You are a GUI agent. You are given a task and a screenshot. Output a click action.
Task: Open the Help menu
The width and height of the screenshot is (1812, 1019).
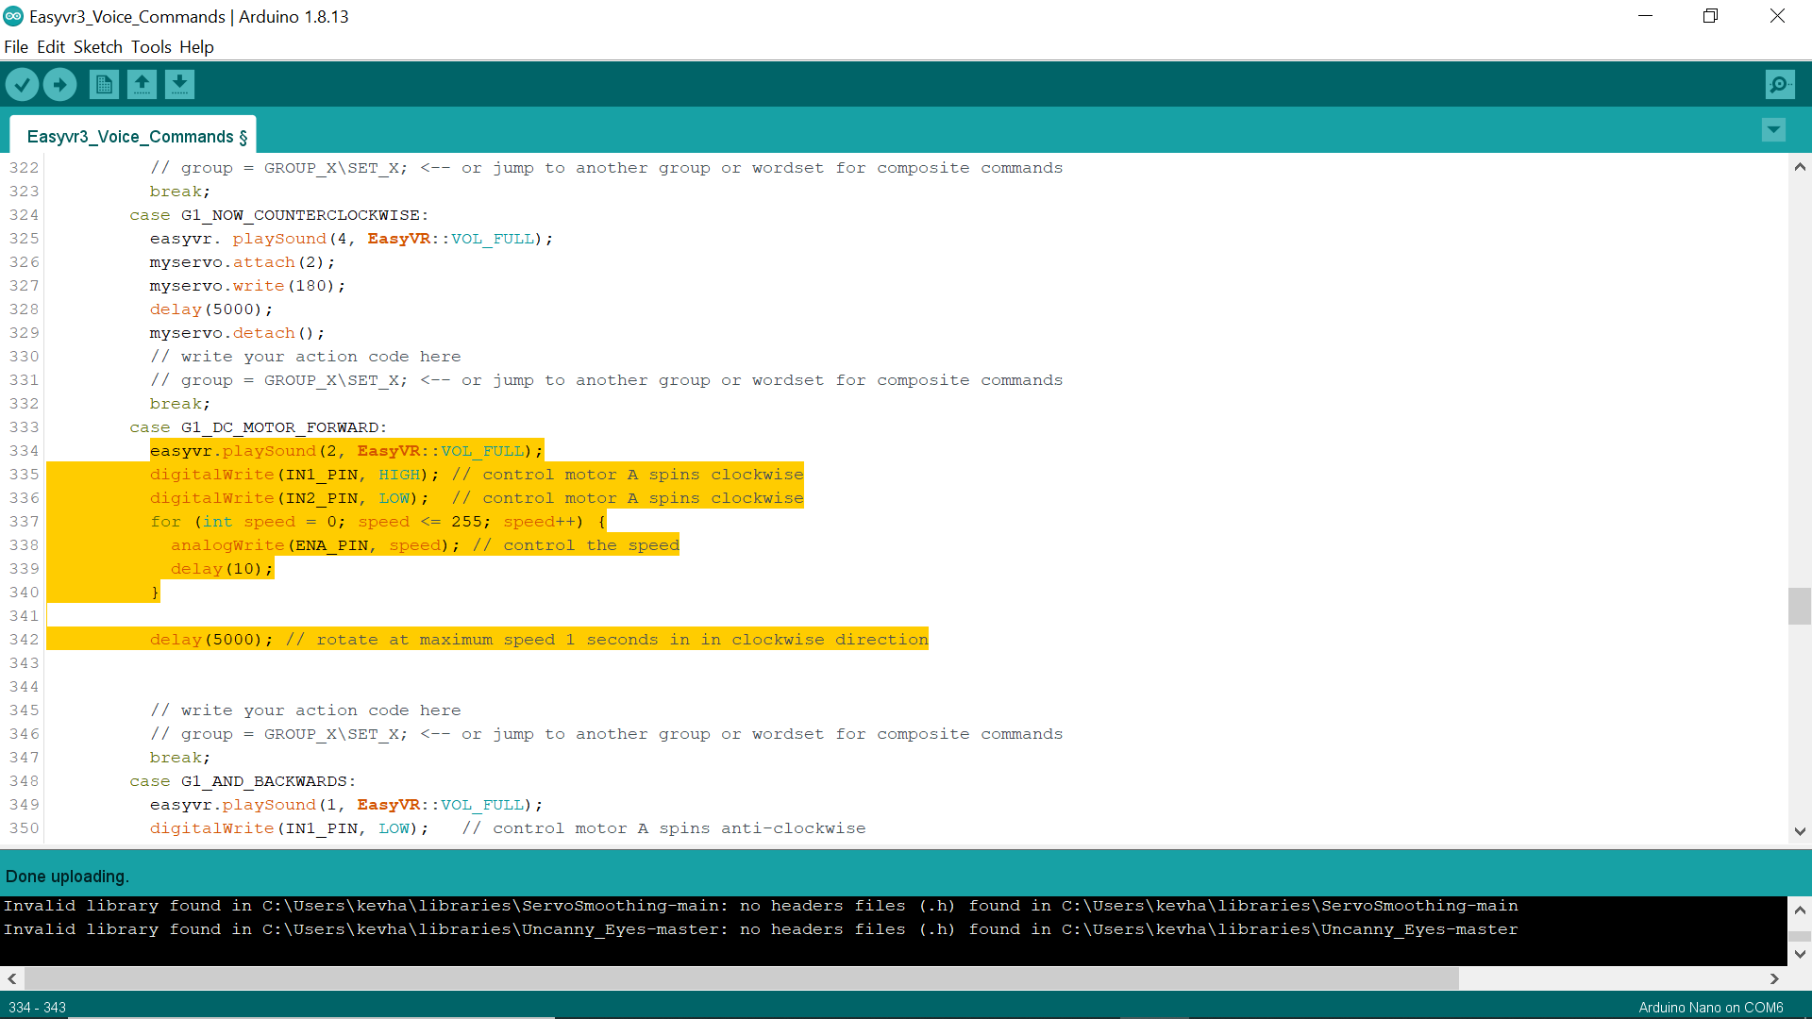point(196,46)
